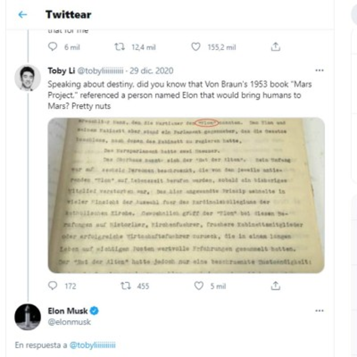The image size is (357, 357).
Task: Retweet the top tweet showing 12,4 mil
Action: (x=120, y=47)
